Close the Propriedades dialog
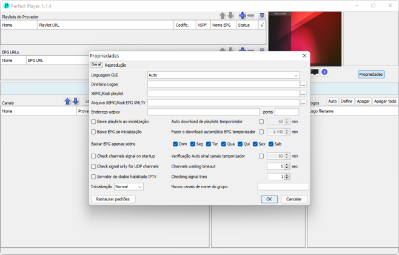 (304, 55)
